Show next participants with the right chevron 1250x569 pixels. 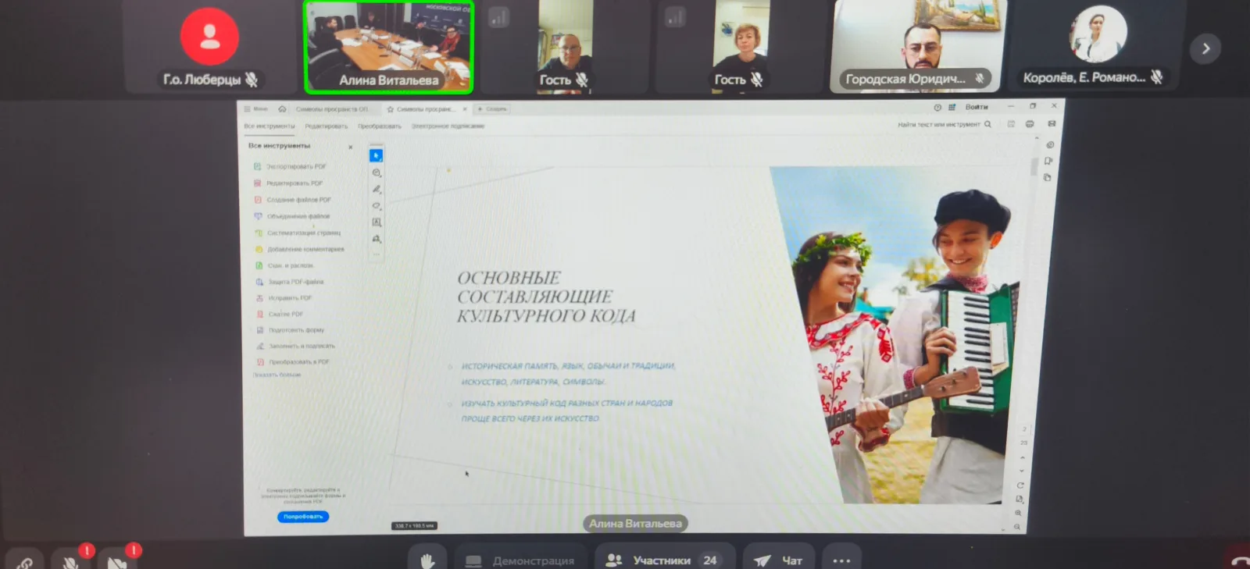[1205, 48]
